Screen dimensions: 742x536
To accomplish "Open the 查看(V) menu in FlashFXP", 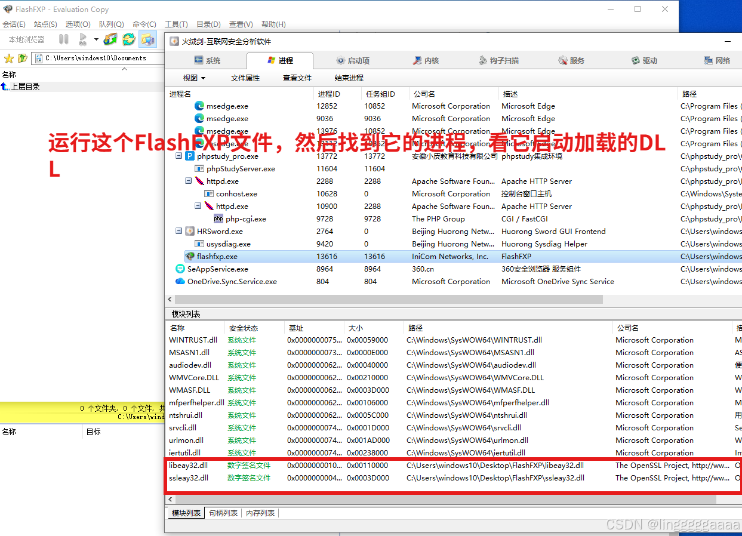I will pos(241,24).
